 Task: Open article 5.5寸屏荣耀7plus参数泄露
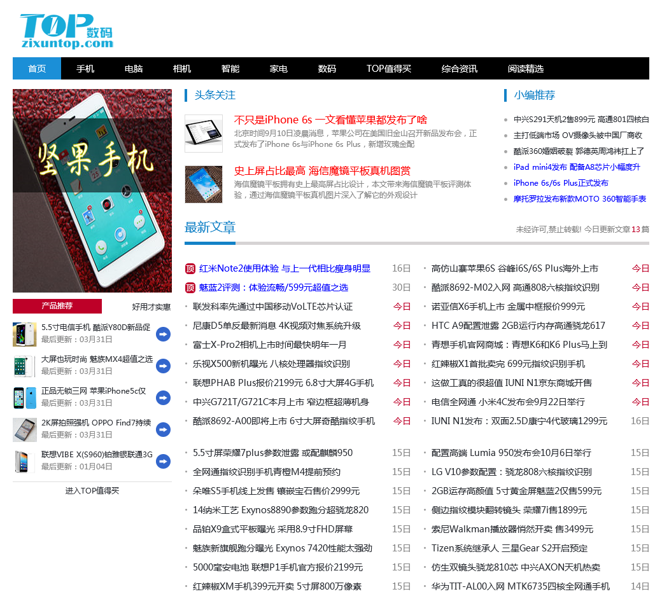(x=272, y=453)
